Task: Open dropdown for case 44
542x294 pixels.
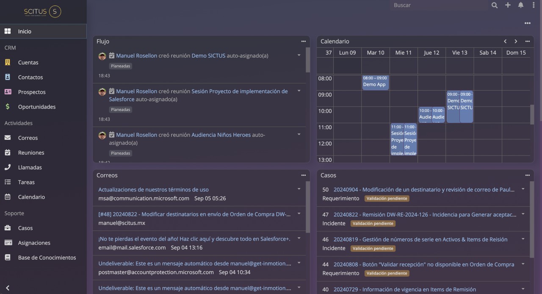Action: 523,264
